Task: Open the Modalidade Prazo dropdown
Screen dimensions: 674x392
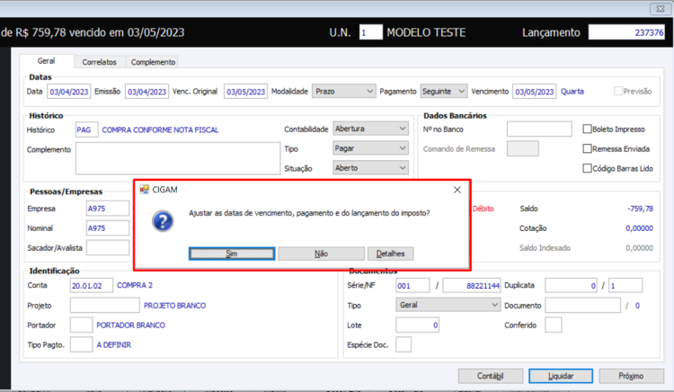Action: pyautogui.click(x=344, y=91)
